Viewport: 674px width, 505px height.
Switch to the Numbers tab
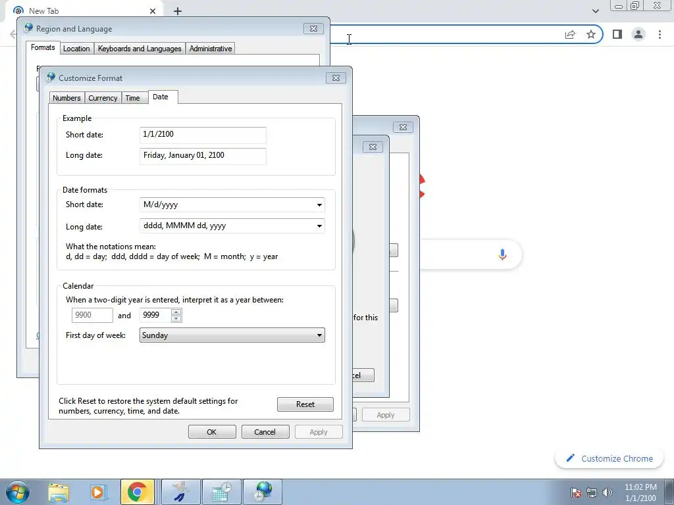(x=66, y=98)
